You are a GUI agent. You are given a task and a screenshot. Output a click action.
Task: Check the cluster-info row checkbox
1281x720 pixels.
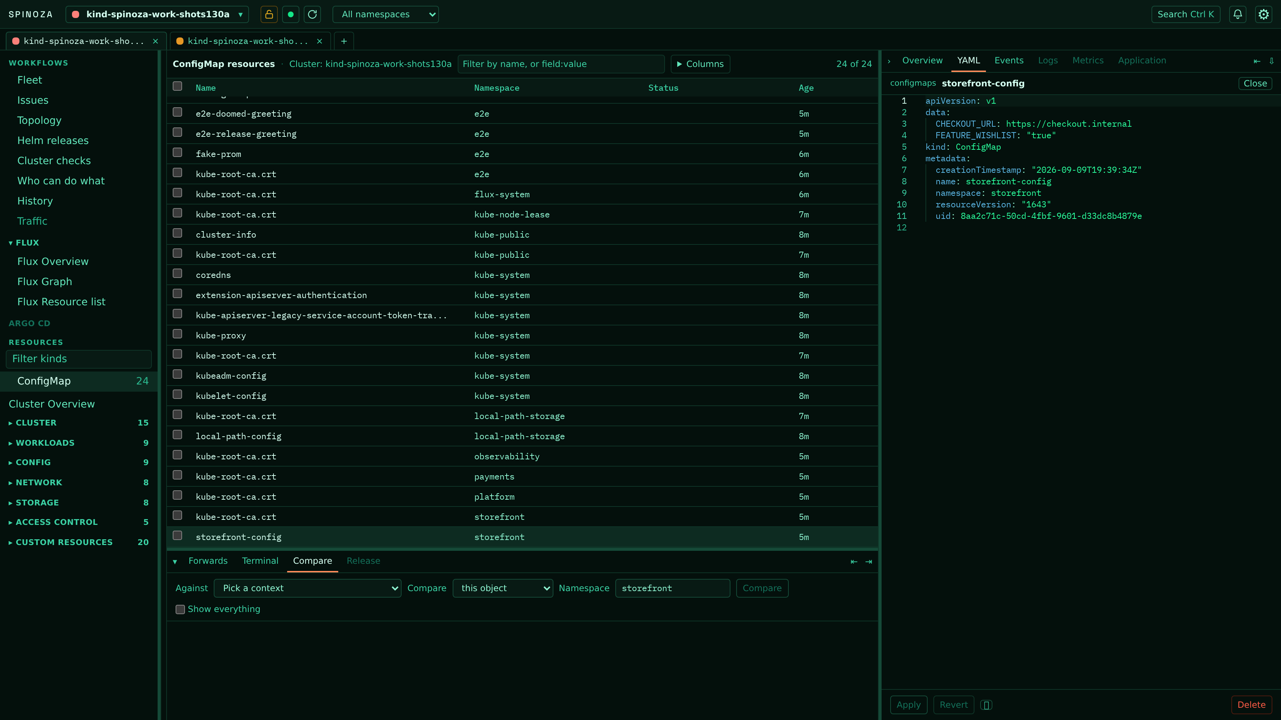coord(177,233)
